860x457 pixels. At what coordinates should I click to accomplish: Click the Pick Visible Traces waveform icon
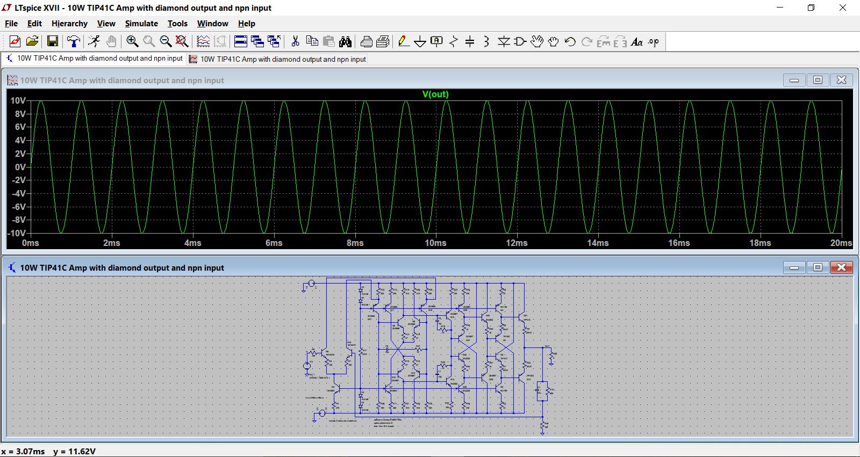(203, 41)
